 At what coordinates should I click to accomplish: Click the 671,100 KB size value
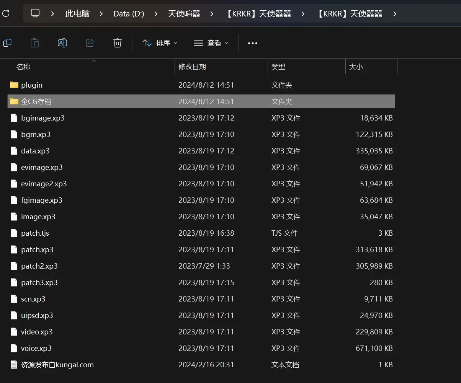coord(374,348)
